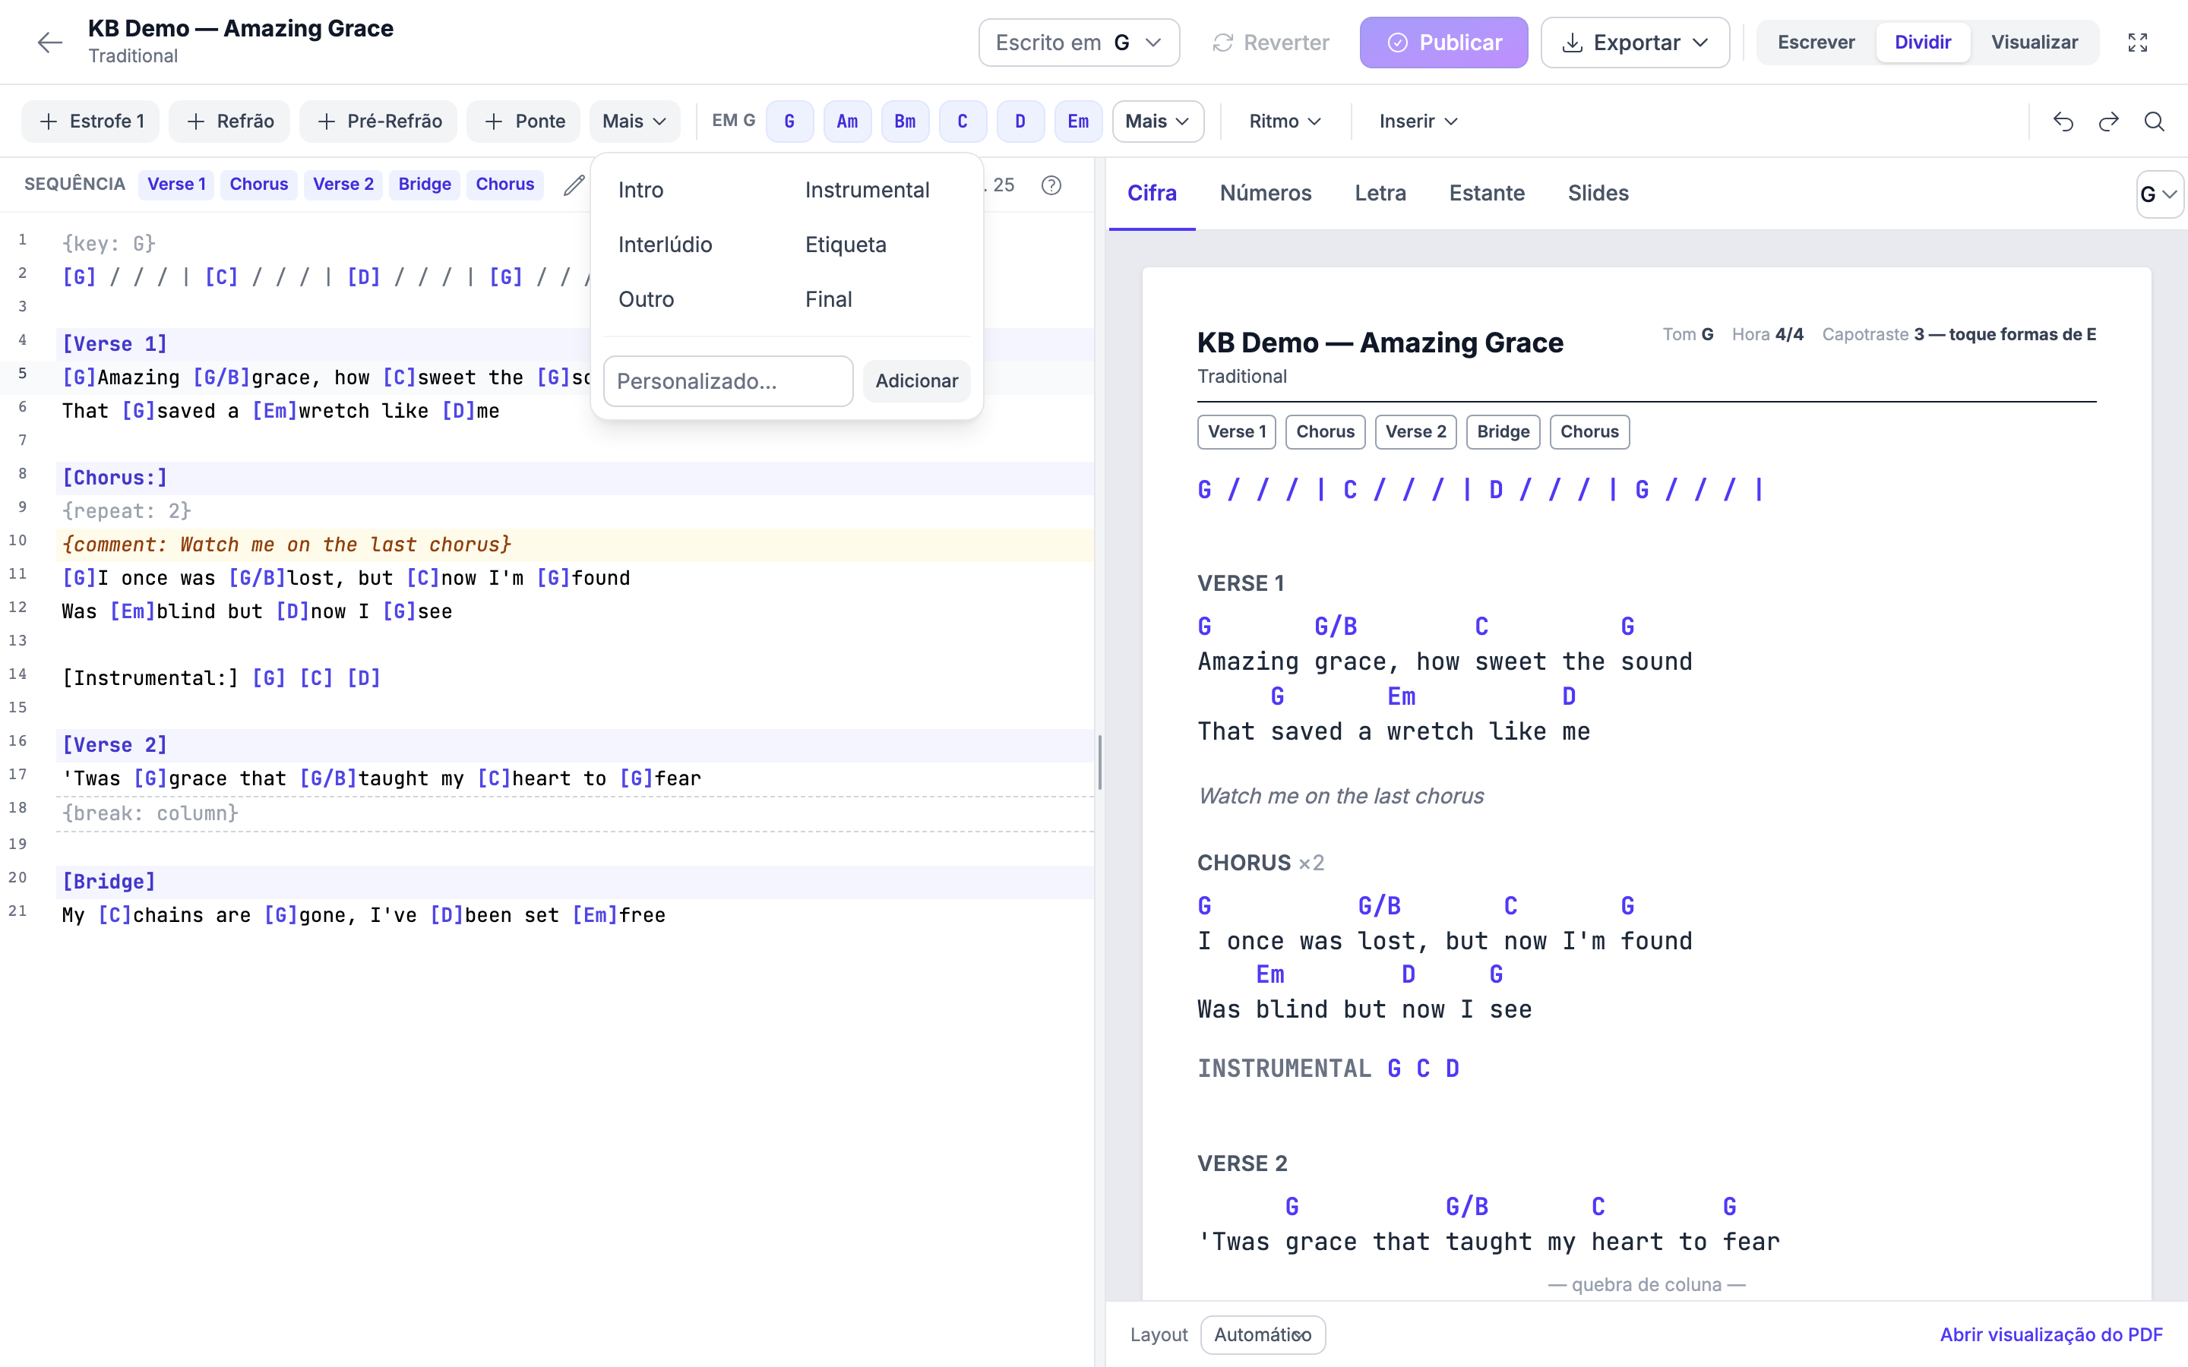Collapse the section Mais dropdown
The width and height of the screenshot is (2188, 1367).
pos(634,122)
